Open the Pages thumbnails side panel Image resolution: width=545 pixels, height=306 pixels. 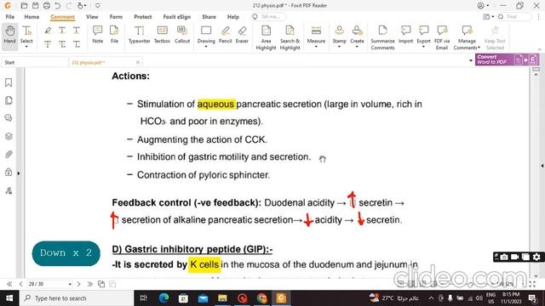click(x=9, y=100)
